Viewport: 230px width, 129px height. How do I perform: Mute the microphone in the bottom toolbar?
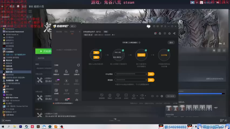134,95
